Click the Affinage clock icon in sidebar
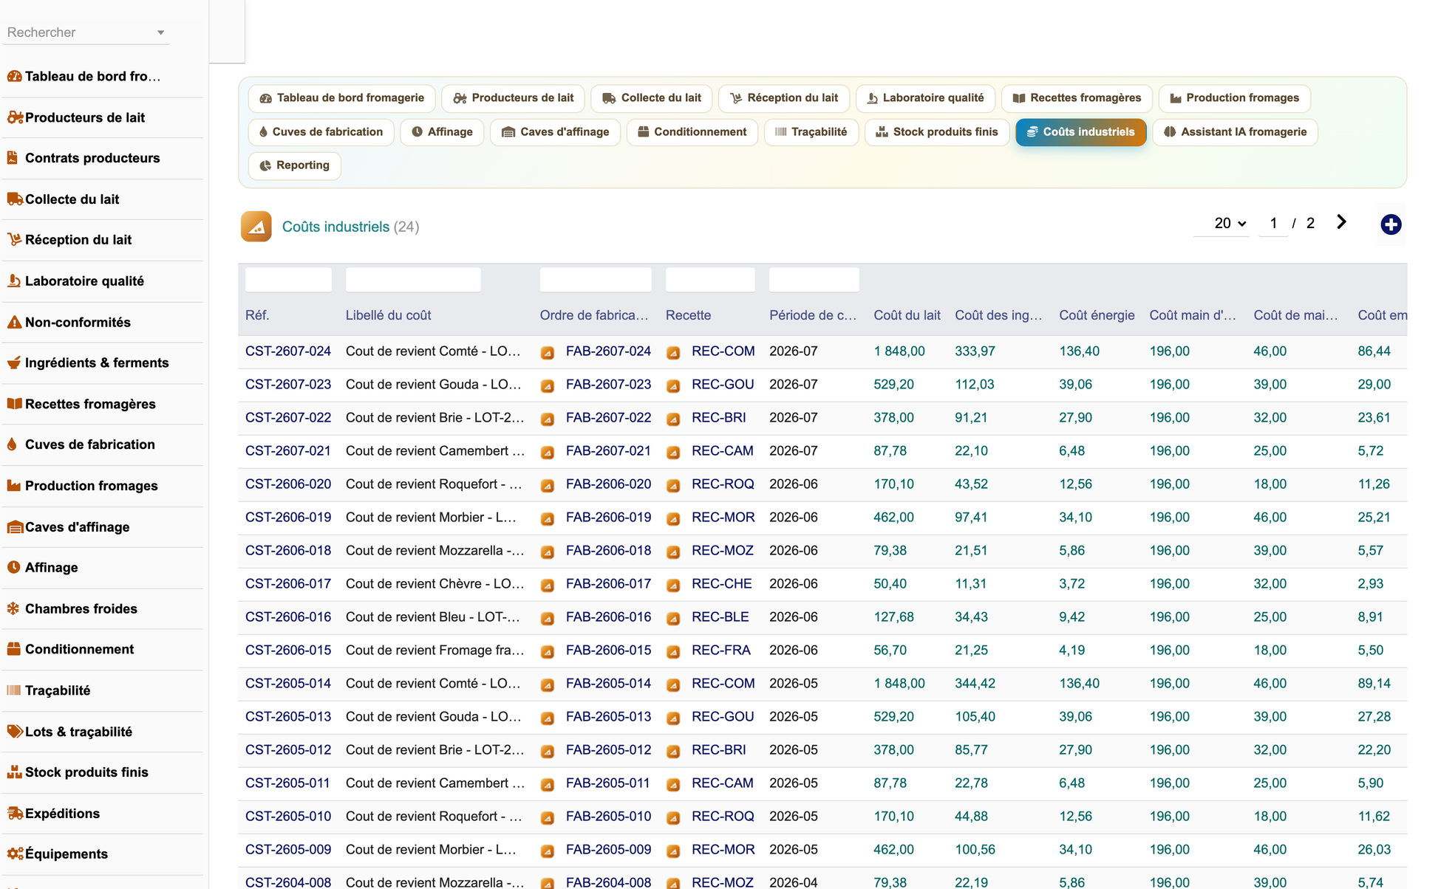The width and height of the screenshot is (1438, 889). coord(13,568)
